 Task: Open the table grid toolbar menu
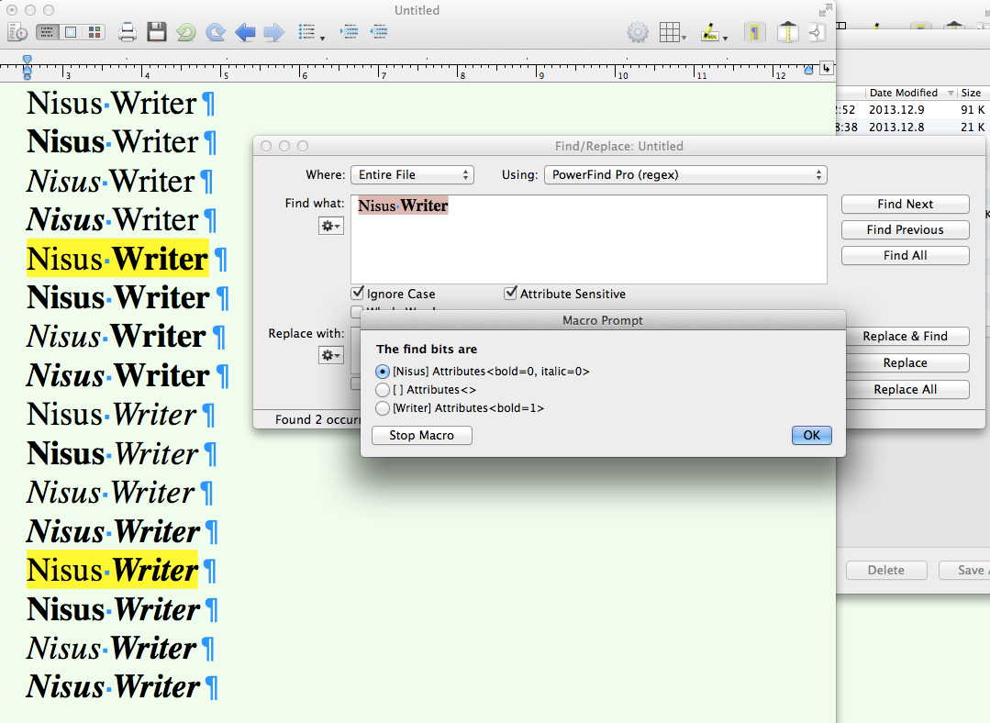(x=672, y=33)
